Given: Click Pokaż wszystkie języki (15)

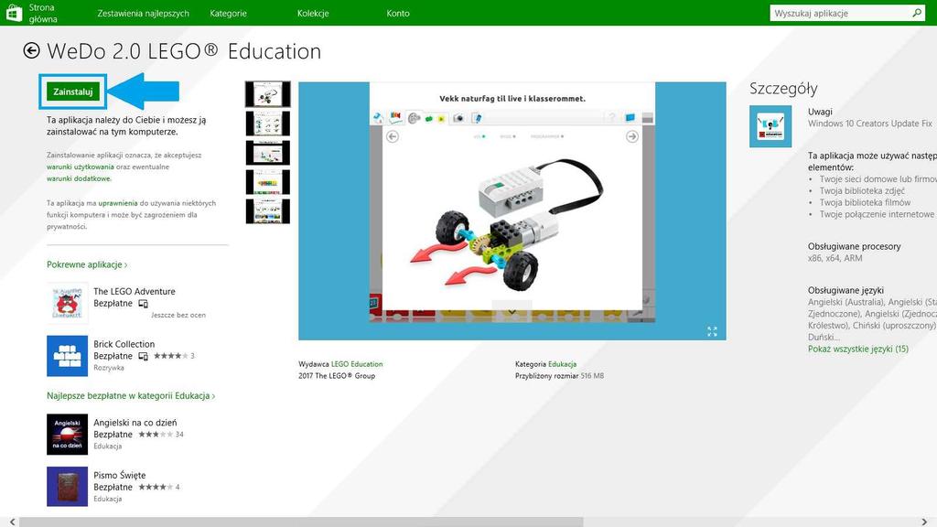Looking at the screenshot, I should click(x=858, y=349).
